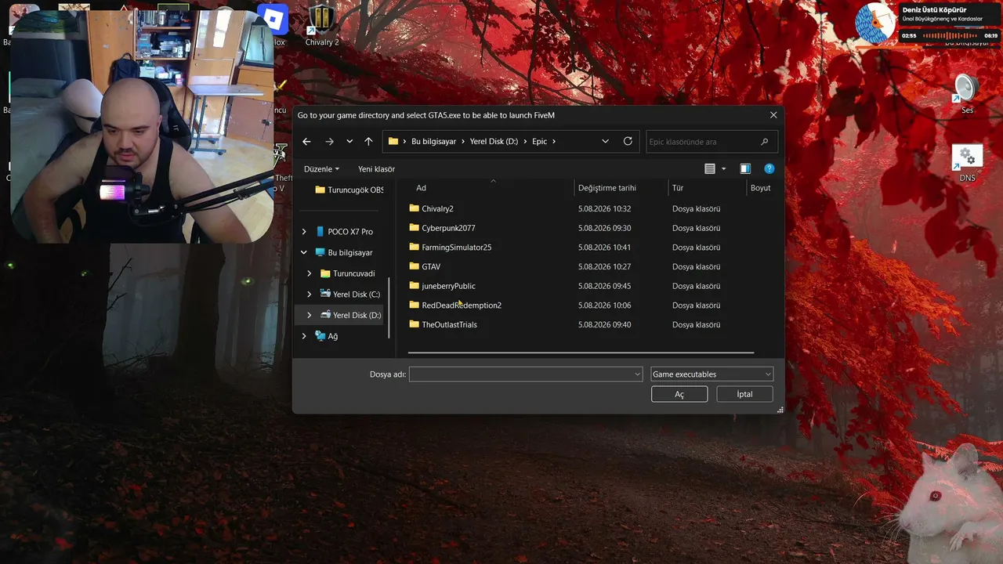Expand POCO X7 Pro tree node

click(304, 232)
